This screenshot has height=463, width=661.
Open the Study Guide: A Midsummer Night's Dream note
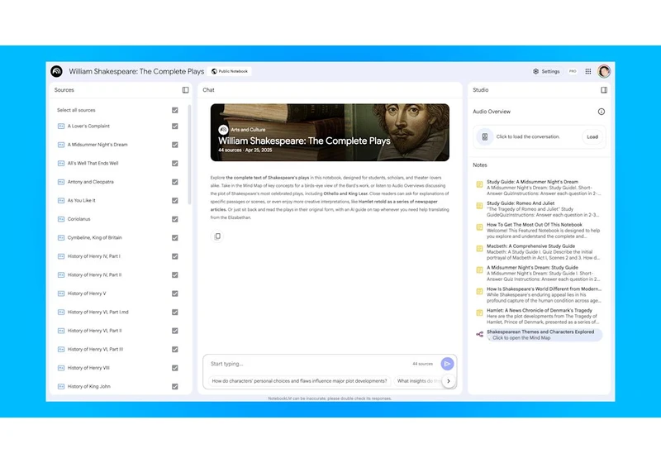544,188
